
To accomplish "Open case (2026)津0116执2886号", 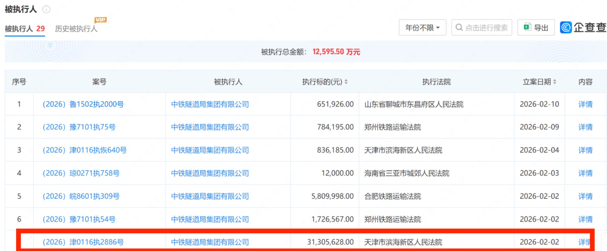I will [83, 242].
